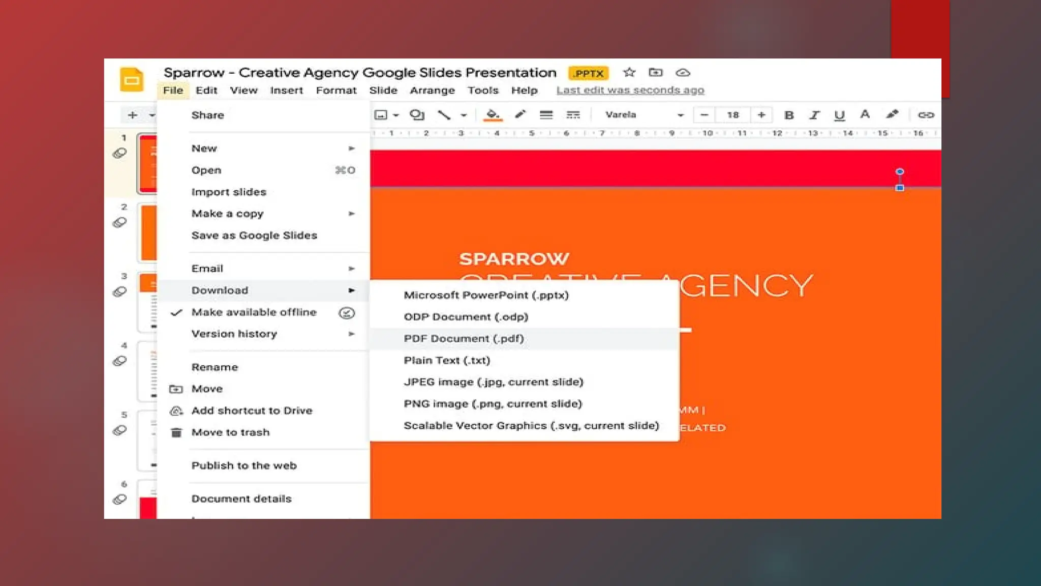Open the highlight color tool
Viewport: 1041px width, 586px height.
[892, 115]
